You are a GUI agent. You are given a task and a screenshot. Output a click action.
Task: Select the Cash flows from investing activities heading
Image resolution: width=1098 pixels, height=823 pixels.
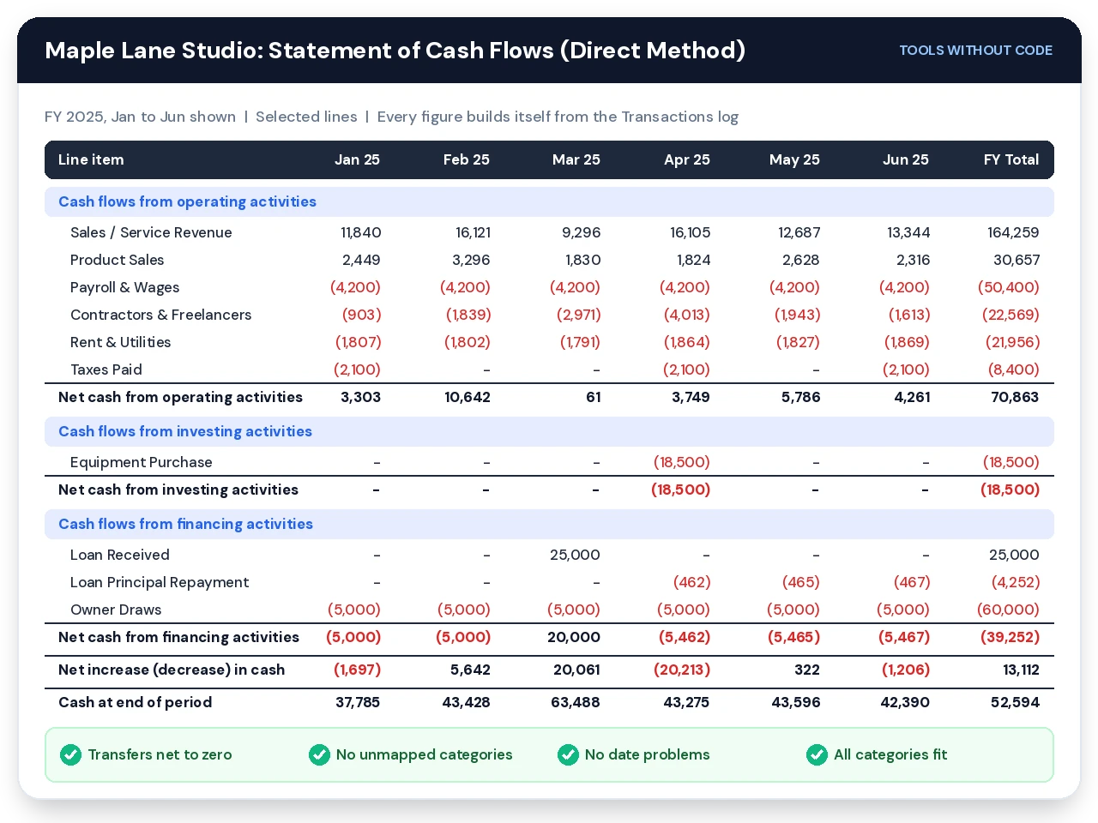click(x=185, y=431)
